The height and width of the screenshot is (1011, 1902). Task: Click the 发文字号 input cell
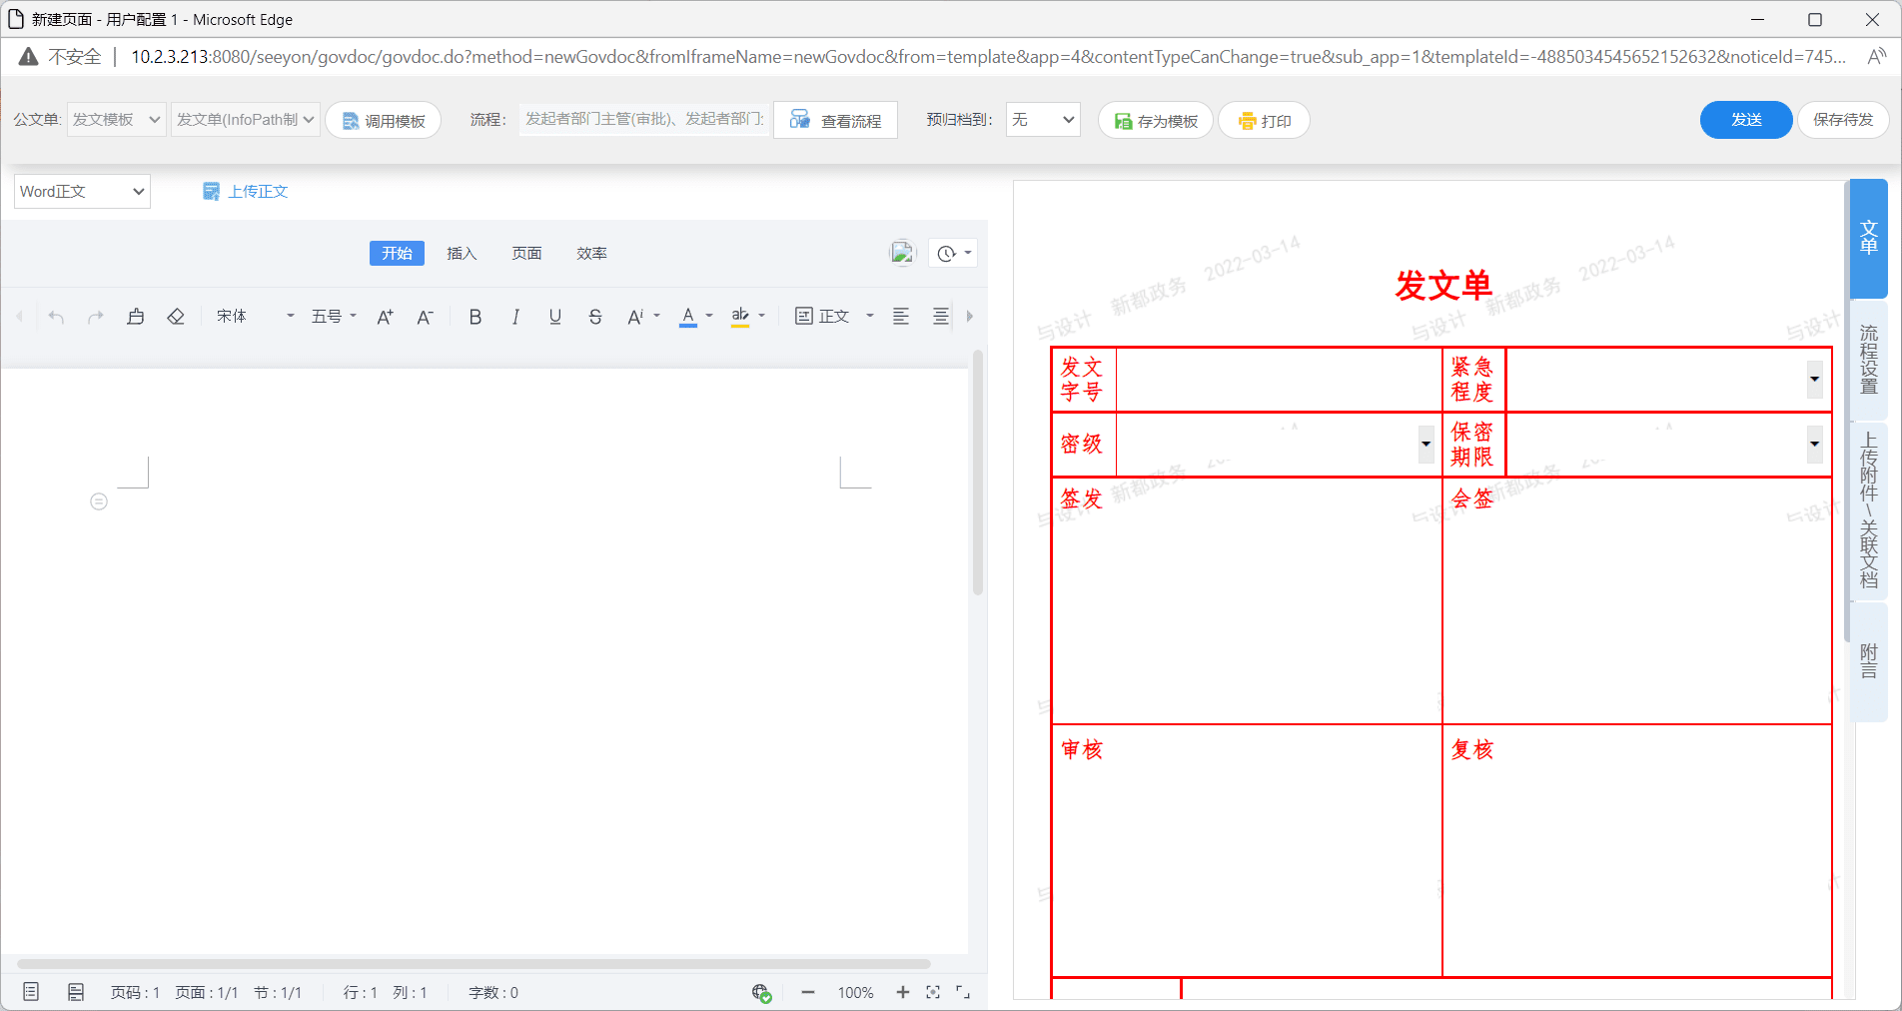[x=1279, y=380]
